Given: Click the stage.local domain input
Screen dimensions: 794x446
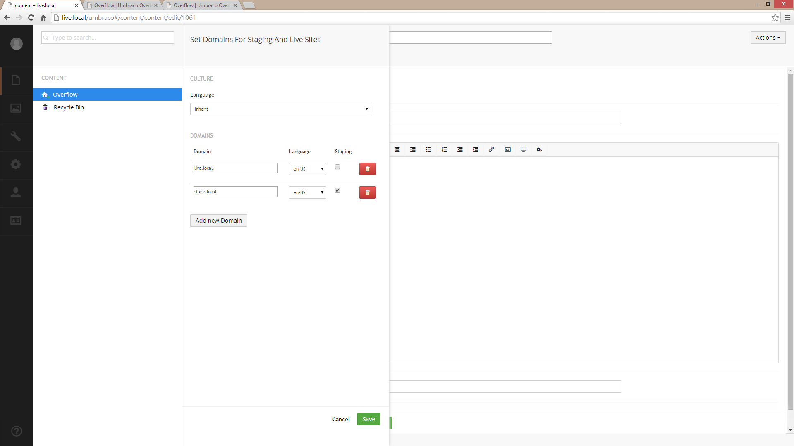Looking at the screenshot, I should coord(236,192).
